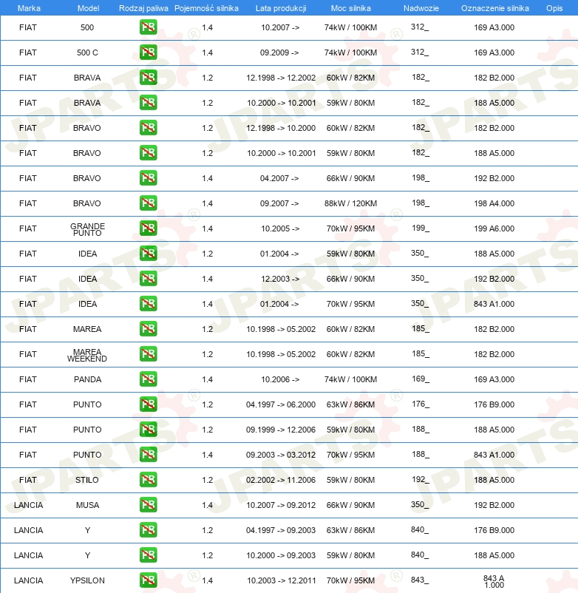Image resolution: width=578 pixels, height=593 pixels.
Task: Click the Marka column header
Action: click(29, 8)
